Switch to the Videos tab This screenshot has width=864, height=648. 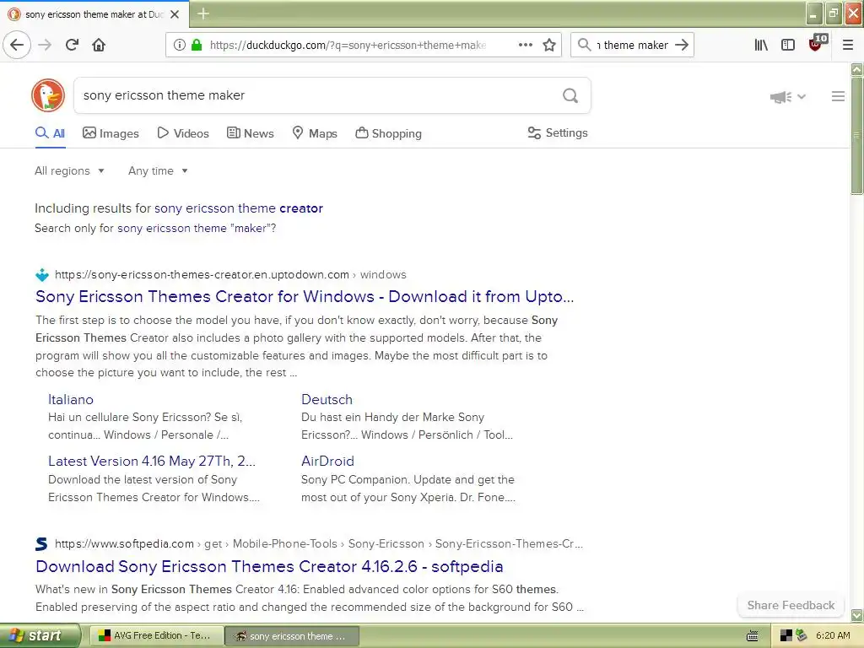coord(183,133)
